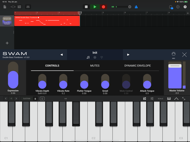Adjust the Expression slider

(x=13, y=75)
